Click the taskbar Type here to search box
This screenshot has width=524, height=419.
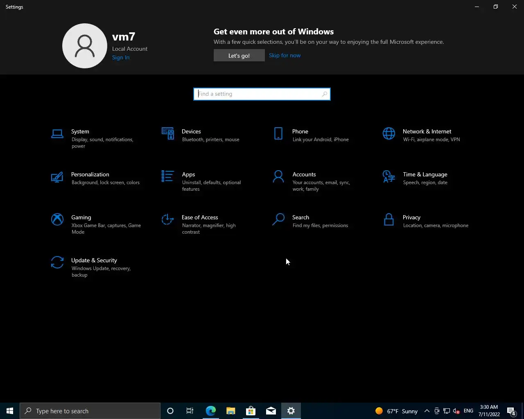point(90,411)
